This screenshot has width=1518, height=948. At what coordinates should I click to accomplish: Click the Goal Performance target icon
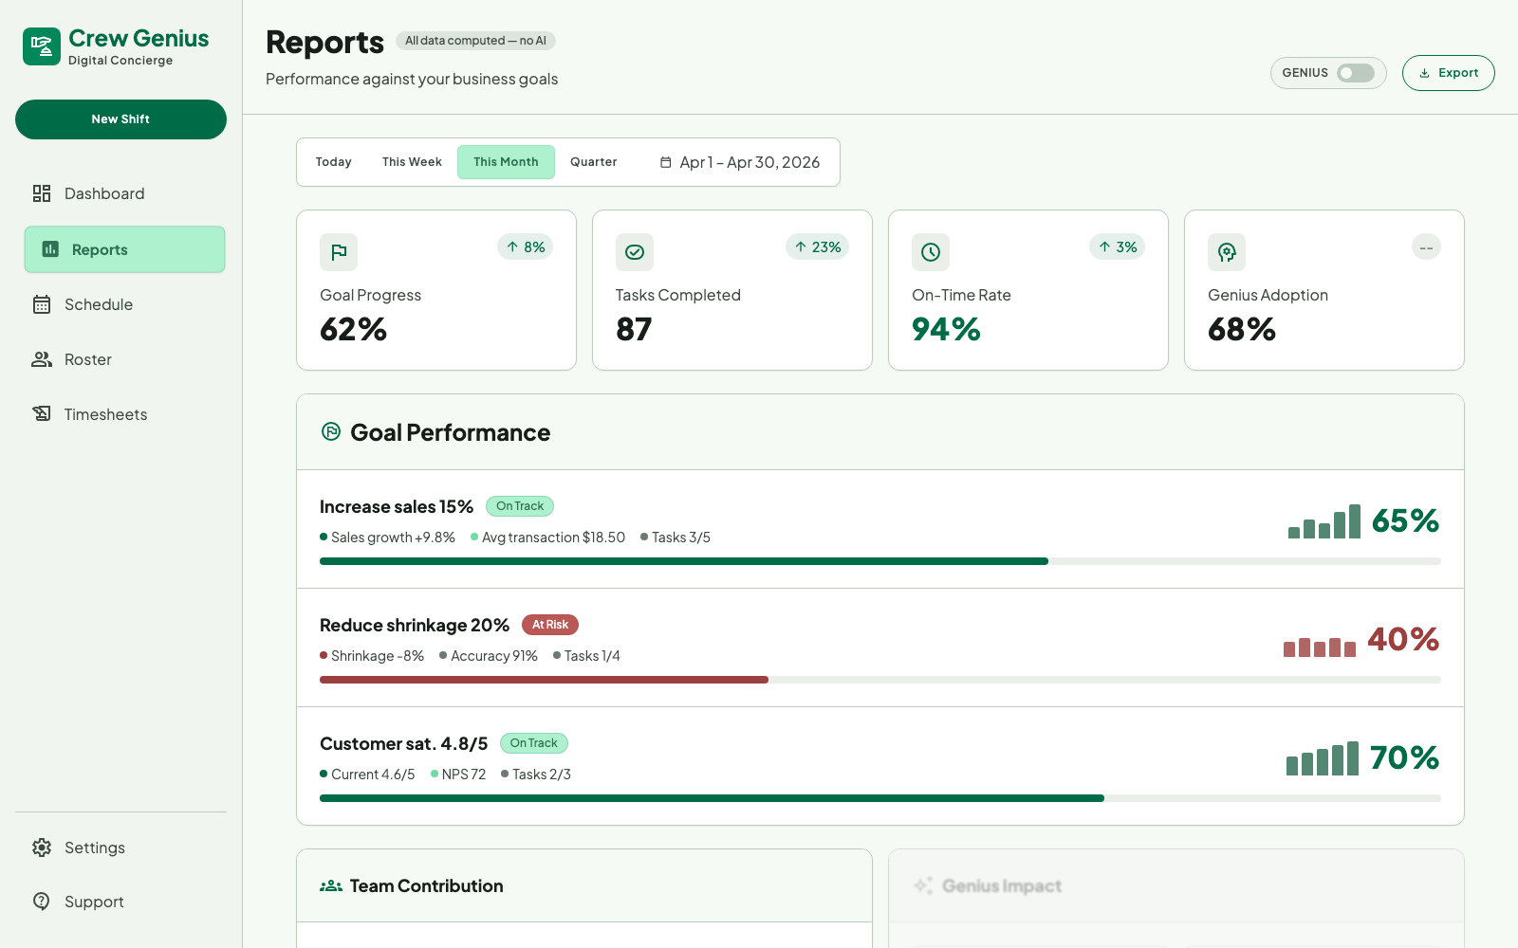(x=331, y=431)
